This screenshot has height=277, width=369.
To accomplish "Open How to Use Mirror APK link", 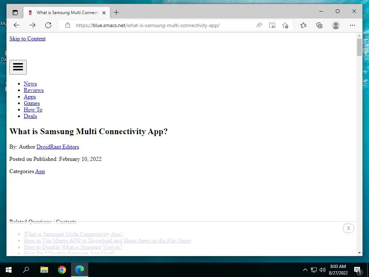I will (x=107, y=241).
